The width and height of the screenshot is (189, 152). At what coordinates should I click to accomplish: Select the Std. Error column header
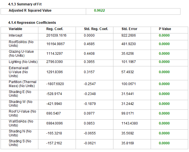point(129,29)
